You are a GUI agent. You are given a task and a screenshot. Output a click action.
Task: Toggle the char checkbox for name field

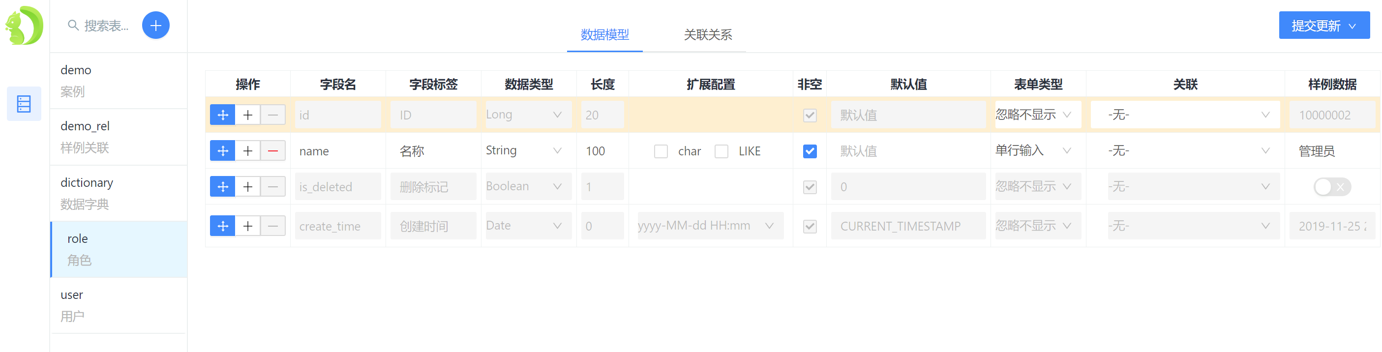[x=661, y=151]
